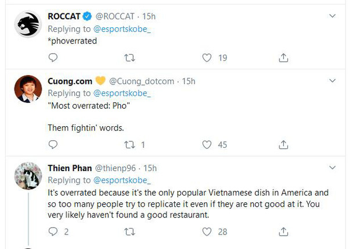Open Cuong.com profile avatar
The height and width of the screenshot is (249, 360).
click(x=28, y=89)
